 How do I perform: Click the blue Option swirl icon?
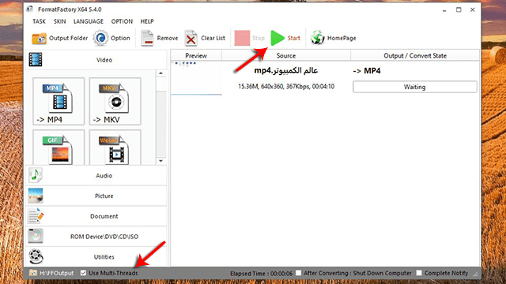pos(100,38)
